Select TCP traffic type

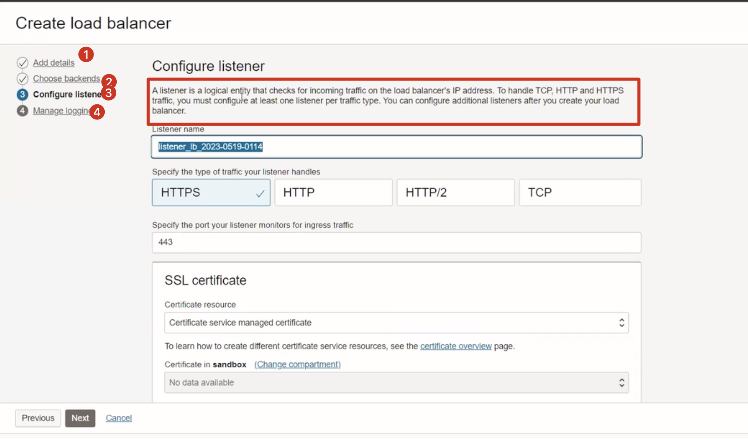(x=580, y=192)
